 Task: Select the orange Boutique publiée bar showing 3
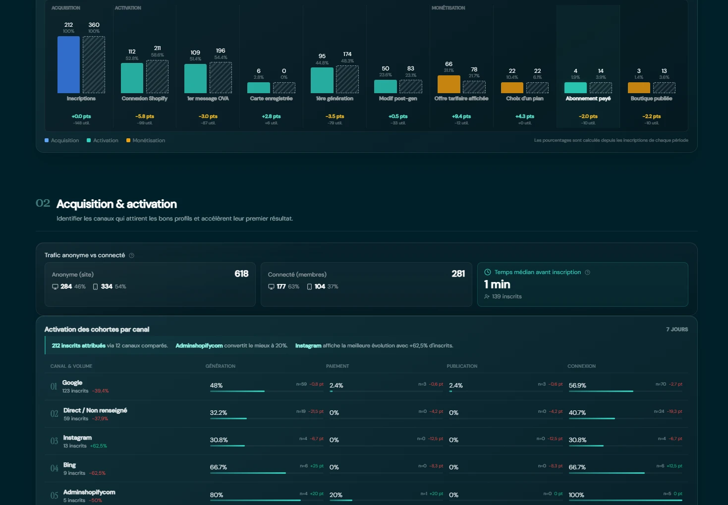639,88
